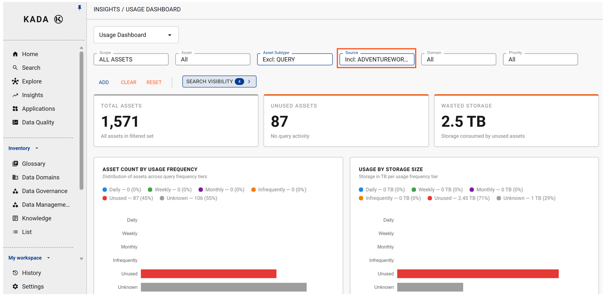Click the Data Governance shapes icon

[x=15, y=191]
